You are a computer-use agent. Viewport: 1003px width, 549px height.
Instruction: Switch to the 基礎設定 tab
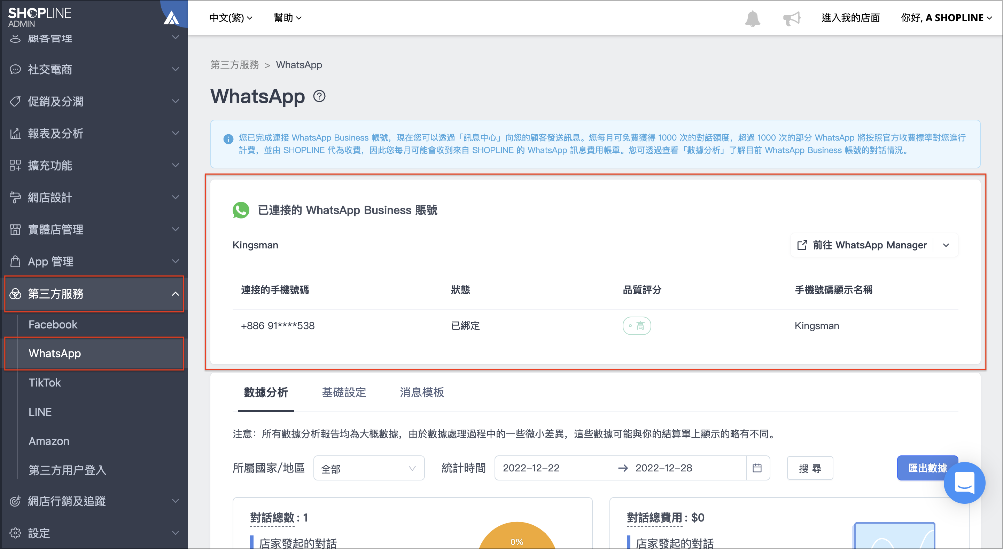point(344,392)
